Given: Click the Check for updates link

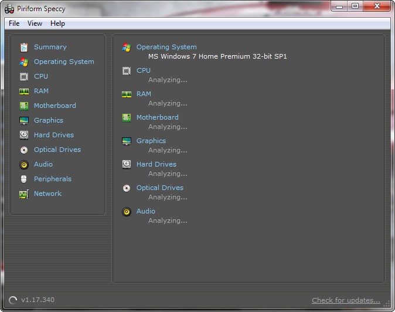Looking at the screenshot, I should (x=346, y=300).
